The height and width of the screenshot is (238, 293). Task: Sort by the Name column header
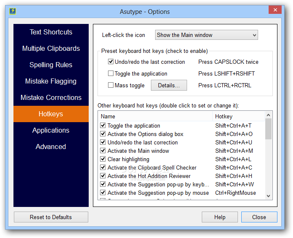pyautogui.click(x=155, y=116)
